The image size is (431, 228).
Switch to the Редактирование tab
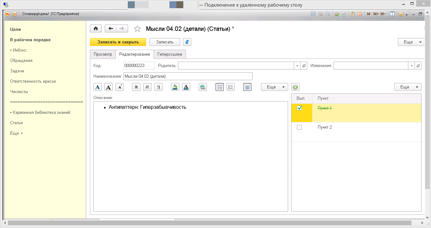pos(135,54)
